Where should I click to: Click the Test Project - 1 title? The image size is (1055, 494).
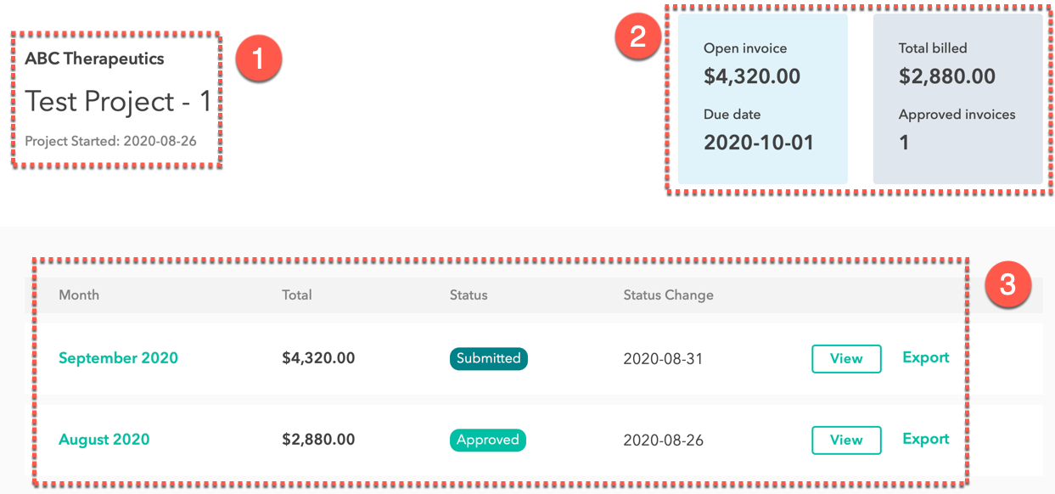click(x=118, y=101)
